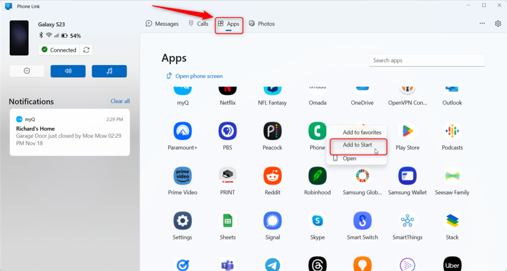Launch the Podcasts app
Screen dimensions: 507x271
coord(452,131)
